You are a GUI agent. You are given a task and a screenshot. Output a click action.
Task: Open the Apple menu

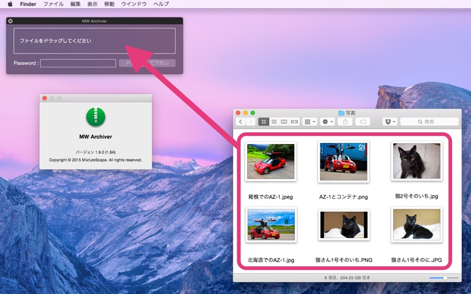[x=10, y=4]
